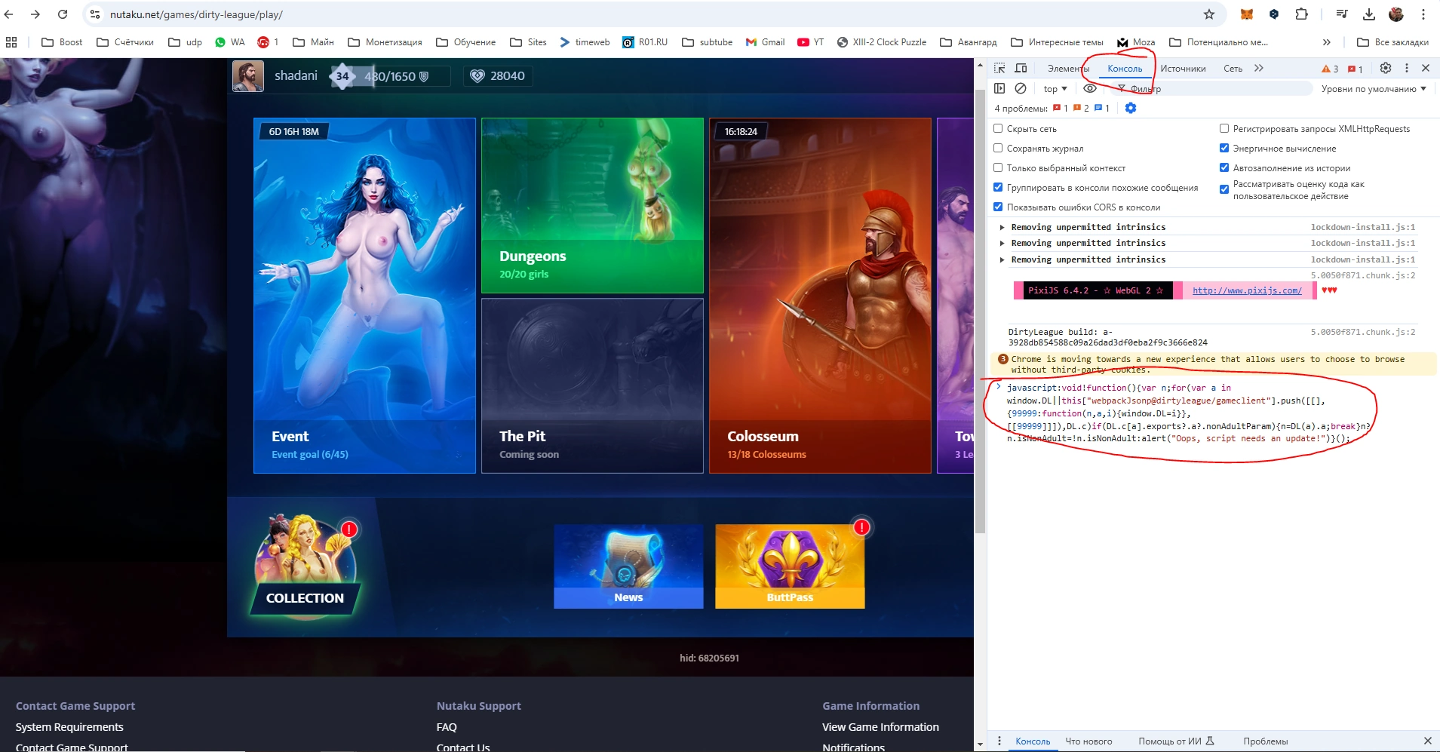The image size is (1440, 752).
Task: Open DevTools settings gear
Action: pos(1386,68)
